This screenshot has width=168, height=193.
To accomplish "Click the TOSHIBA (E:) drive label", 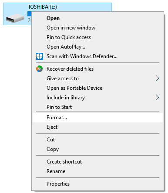I will (42, 7).
